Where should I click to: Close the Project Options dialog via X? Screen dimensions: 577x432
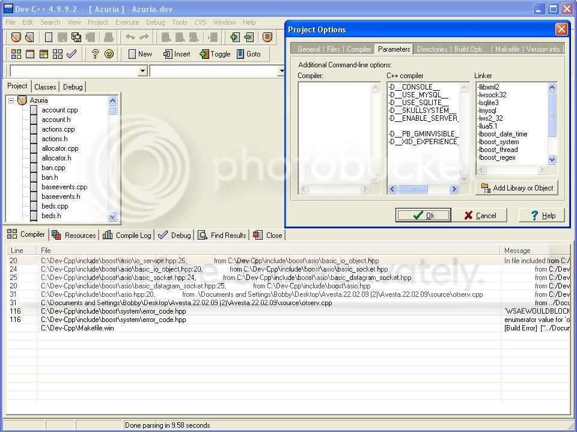pos(561,29)
